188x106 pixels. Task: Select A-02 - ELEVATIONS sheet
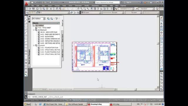47,37
